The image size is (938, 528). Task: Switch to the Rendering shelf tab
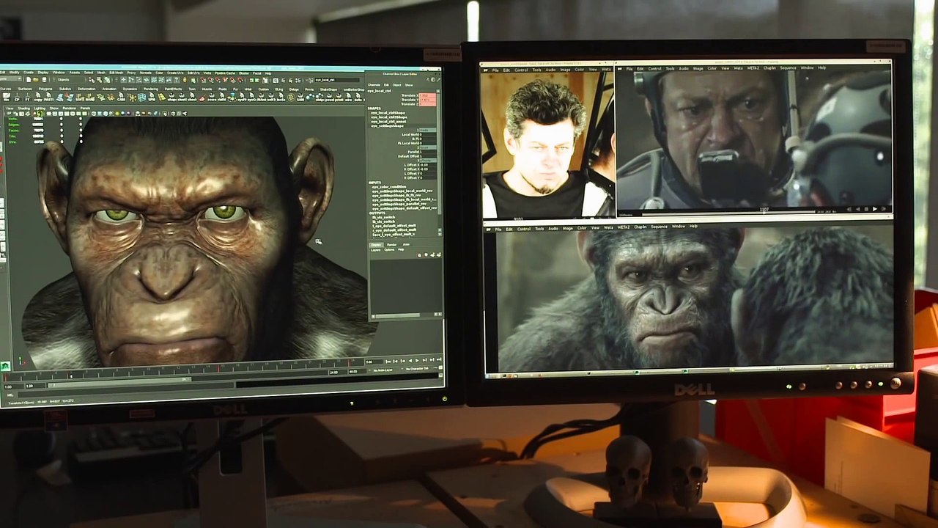[151, 89]
